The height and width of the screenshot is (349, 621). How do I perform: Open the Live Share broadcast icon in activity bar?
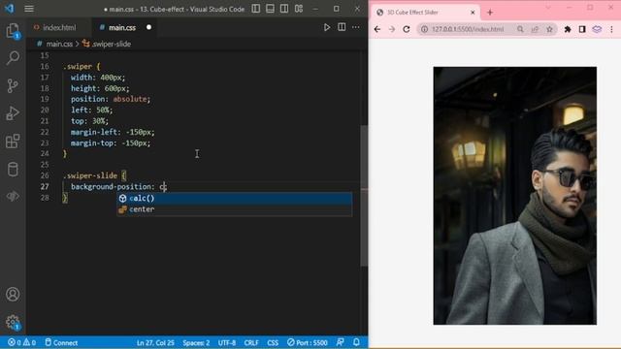click(x=13, y=196)
